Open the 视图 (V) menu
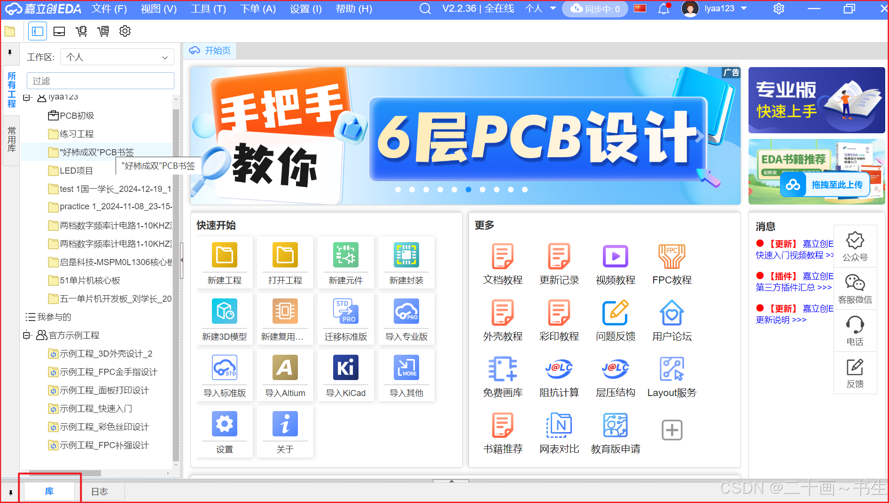Viewport: 889px width, 503px height. click(x=159, y=9)
